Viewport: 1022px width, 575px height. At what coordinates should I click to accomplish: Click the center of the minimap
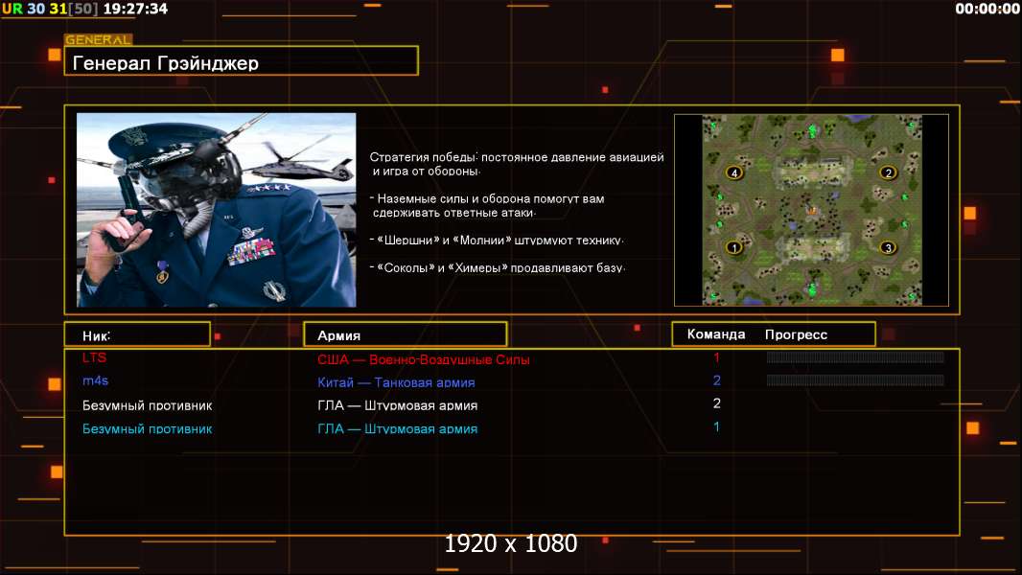[x=811, y=210]
